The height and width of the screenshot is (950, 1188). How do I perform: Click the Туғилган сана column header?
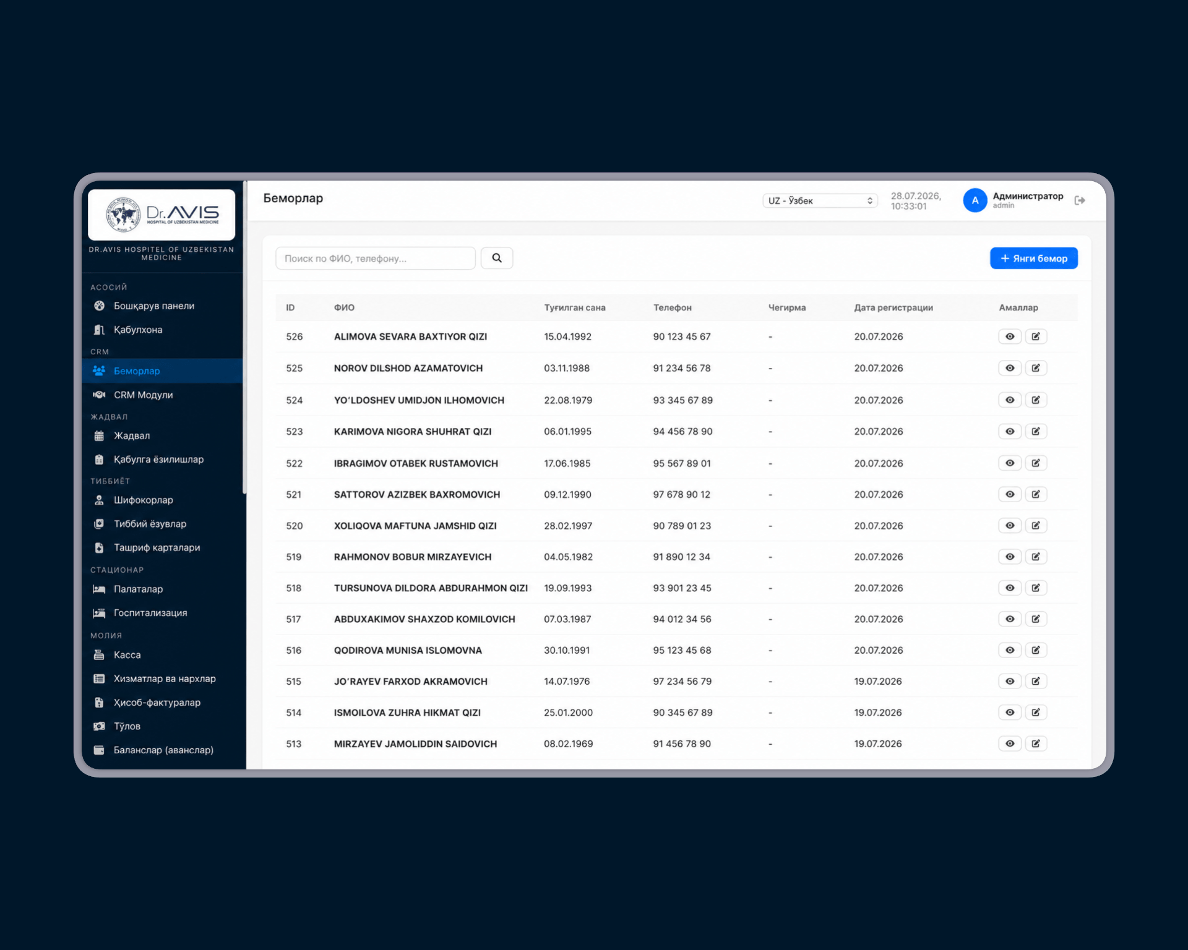pos(575,307)
